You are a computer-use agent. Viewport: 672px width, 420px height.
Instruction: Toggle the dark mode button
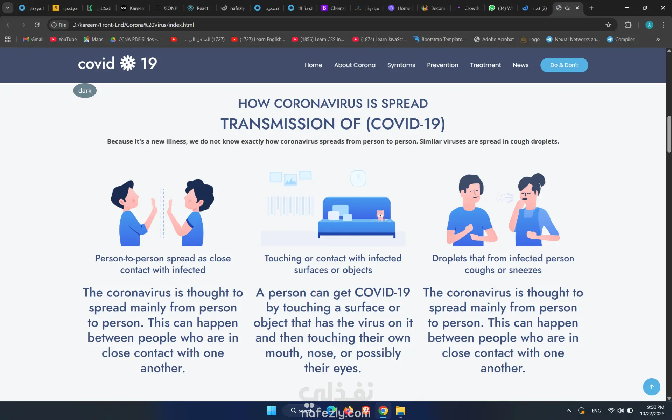85,91
